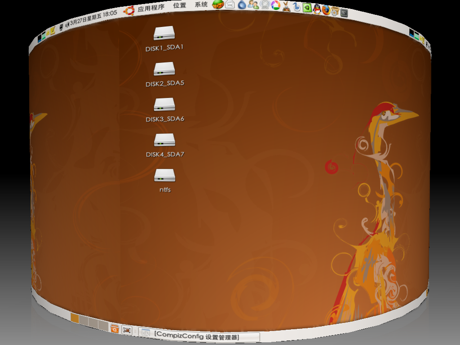This screenshot has height=345, width=460.
Task: Open the yellow note-with-pencil applet
Action: (x=53, y=31)
